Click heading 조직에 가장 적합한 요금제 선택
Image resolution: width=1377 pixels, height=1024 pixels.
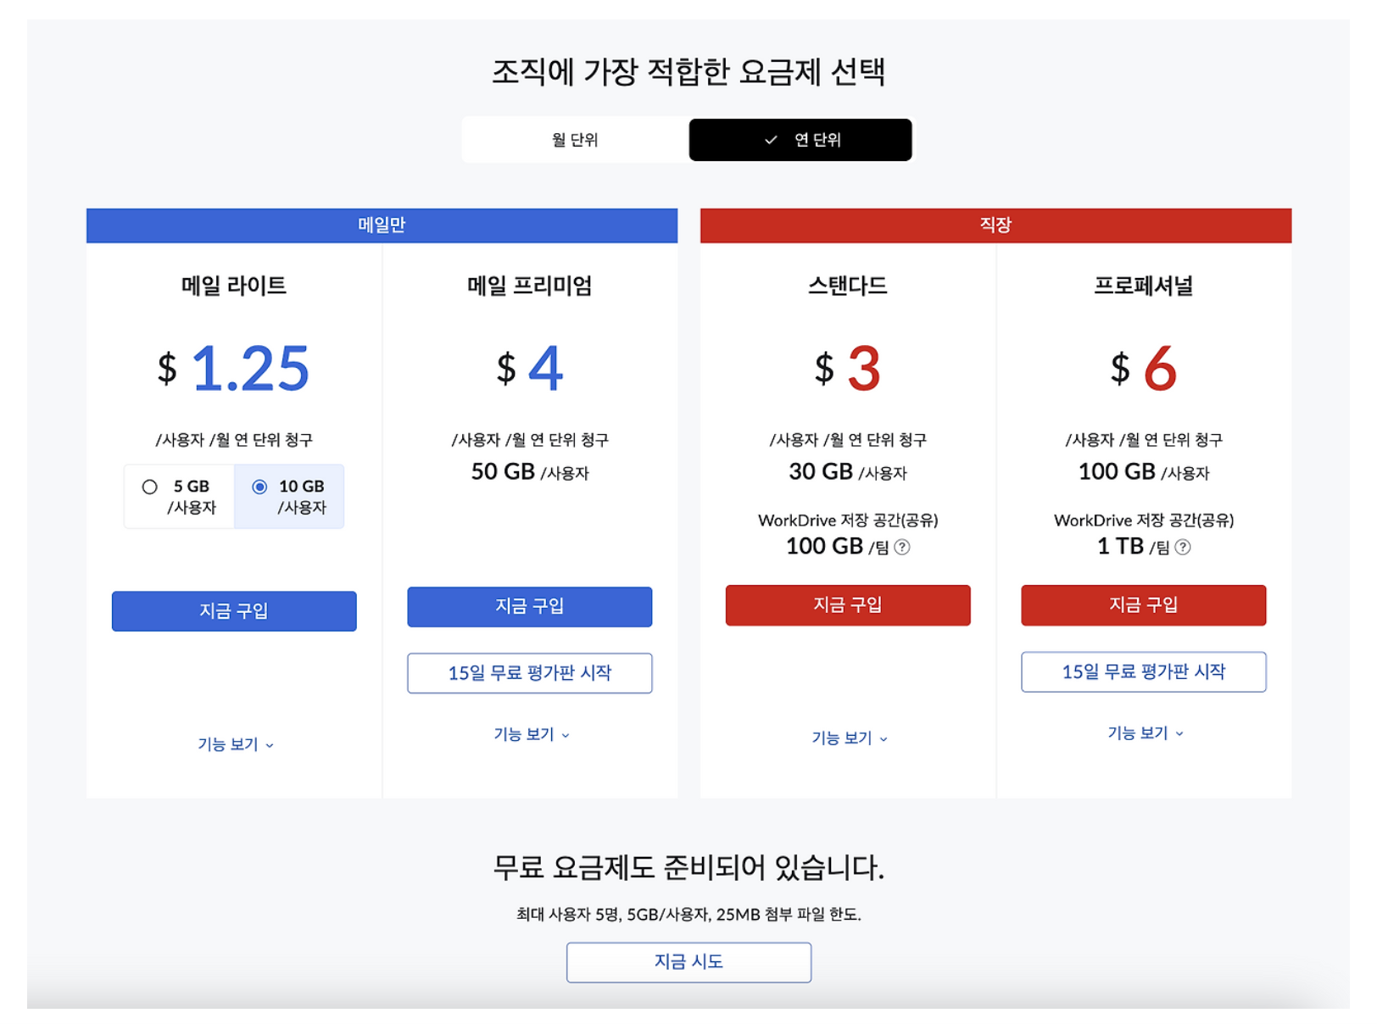689,72
